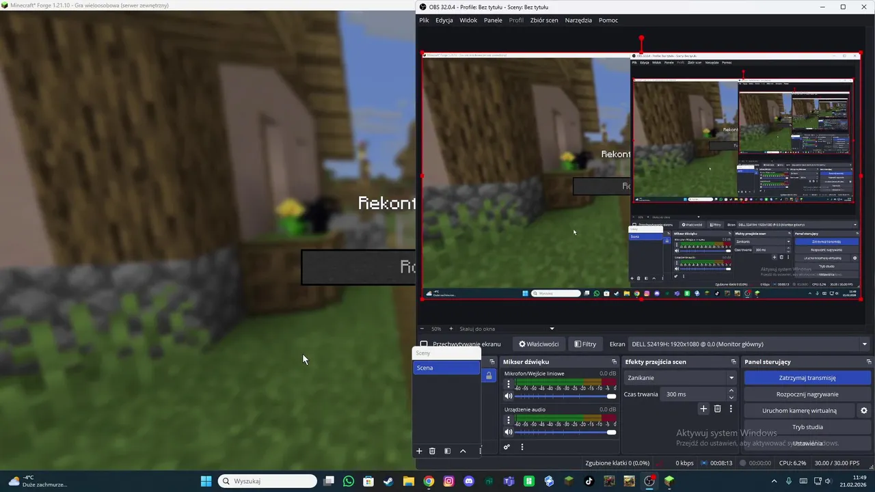The height and width of the screenshot is (492, 875).
Task: Click Rozpocznij nagrywanie button
Action: tap(807, 394)
